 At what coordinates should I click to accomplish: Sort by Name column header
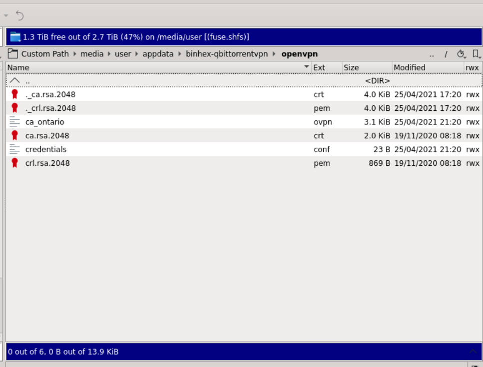point(159,67)
